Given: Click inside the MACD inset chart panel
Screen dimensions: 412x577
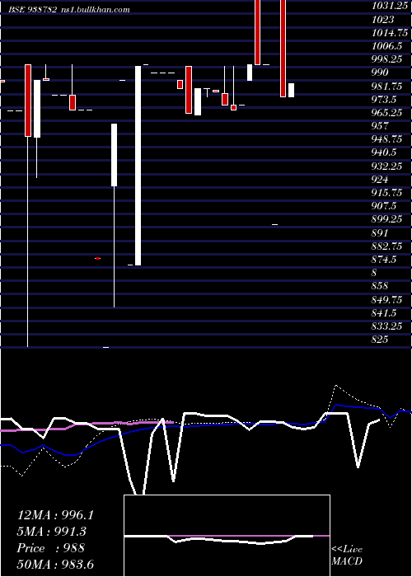Looking at the screenshot, I should (227, 536).
